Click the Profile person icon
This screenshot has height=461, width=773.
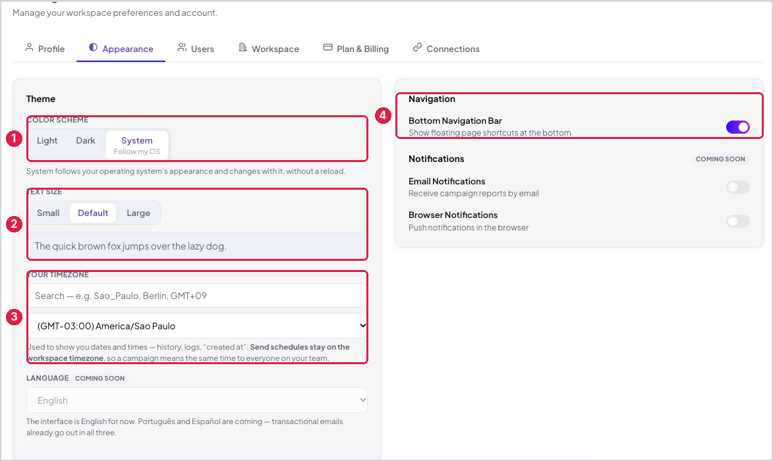click(30, 48)
